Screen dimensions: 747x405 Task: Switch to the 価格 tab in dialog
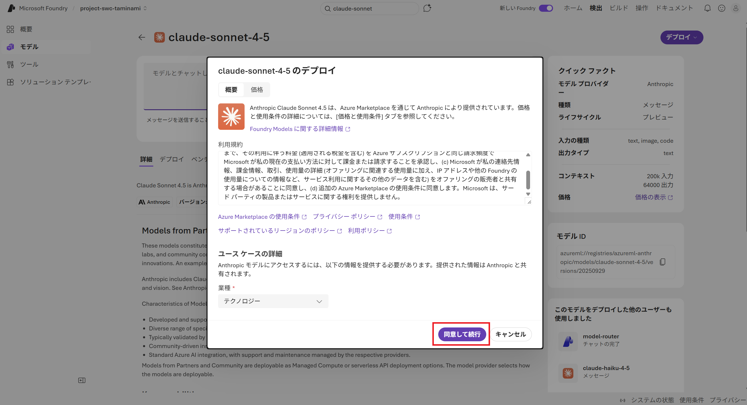click(x=257, y=90)
